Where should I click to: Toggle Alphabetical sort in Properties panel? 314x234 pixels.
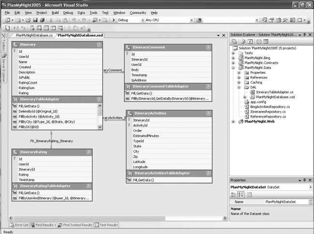(x=241, y=194)
